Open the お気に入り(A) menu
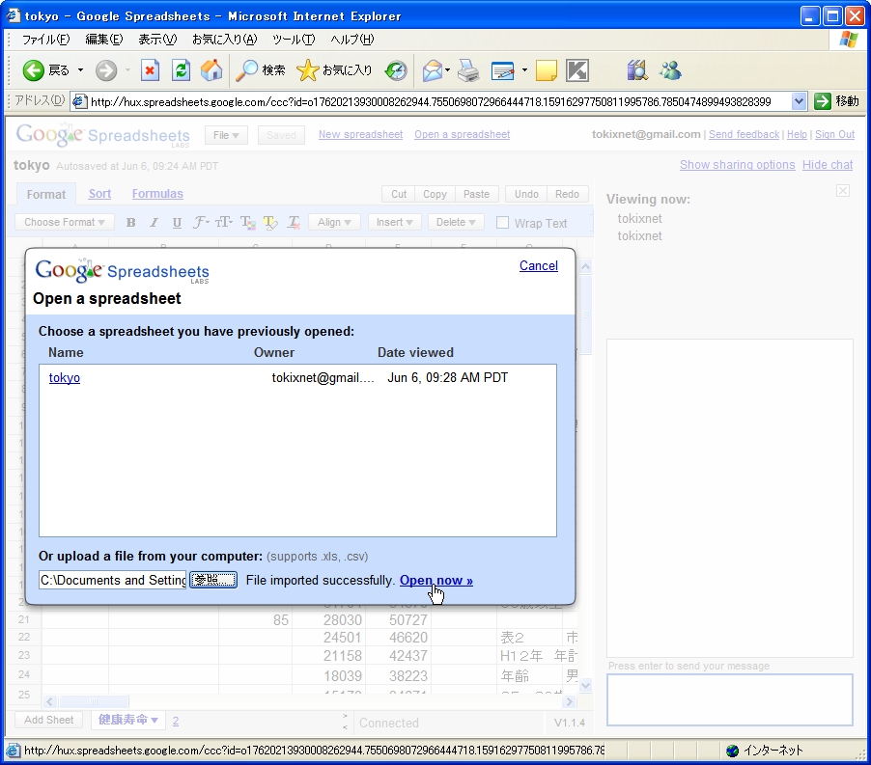 [224, 40]
